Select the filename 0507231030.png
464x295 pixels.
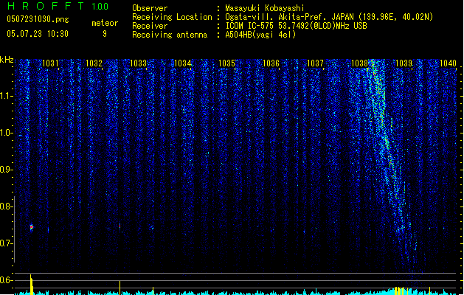[38, 19]
